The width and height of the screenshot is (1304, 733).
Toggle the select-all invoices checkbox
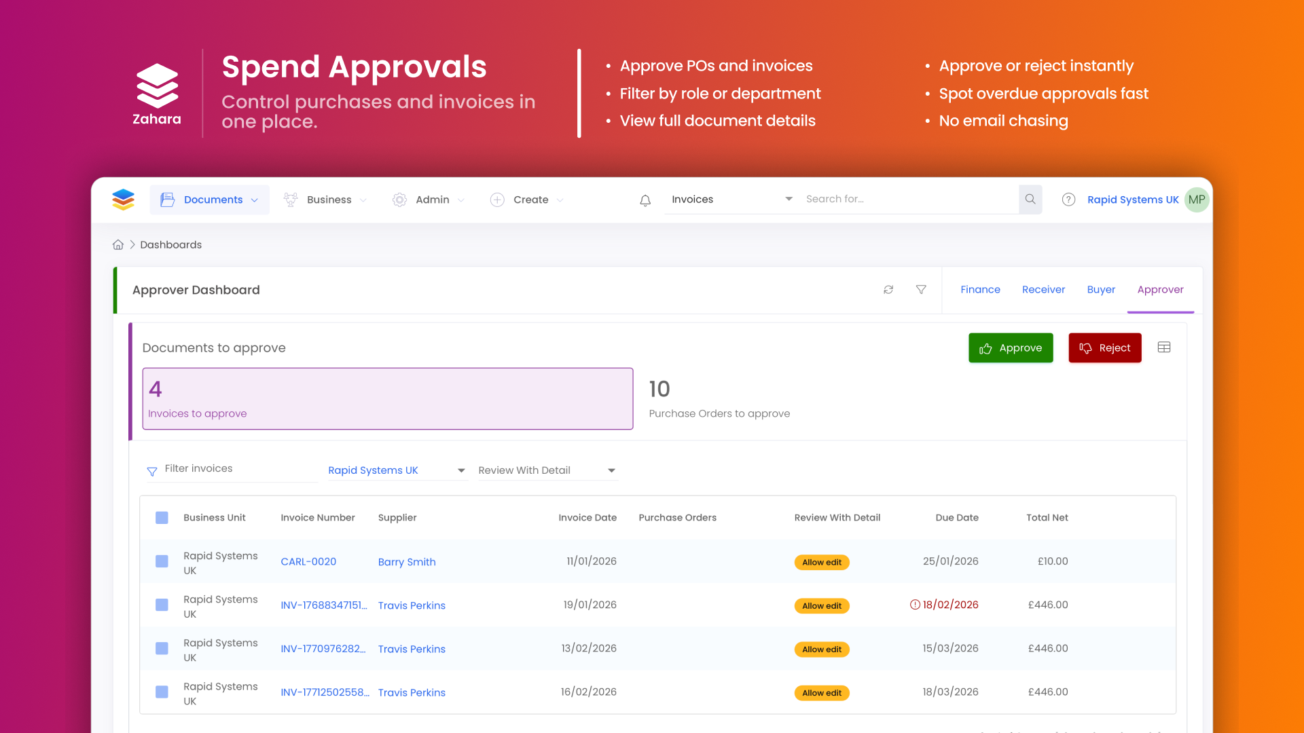[x=162, y=518]
